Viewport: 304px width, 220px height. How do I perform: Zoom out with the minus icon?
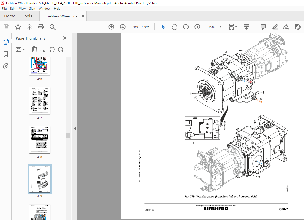[x=186, y=27]
